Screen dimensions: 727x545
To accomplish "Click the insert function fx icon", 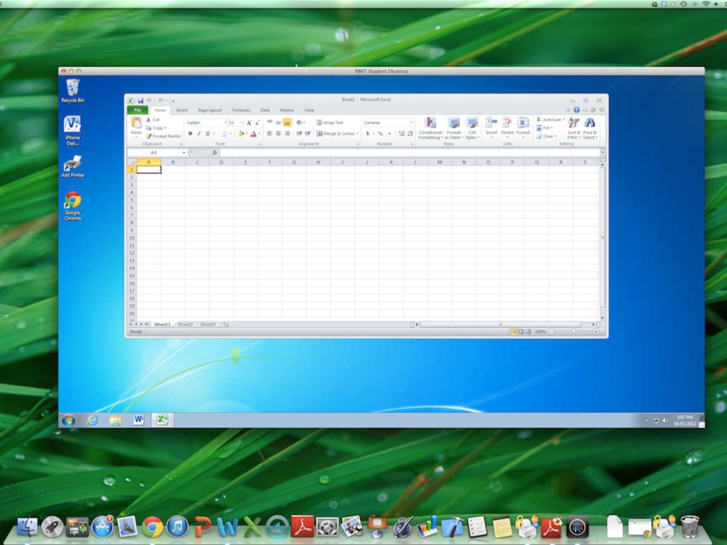I will (x=214, y=153).
